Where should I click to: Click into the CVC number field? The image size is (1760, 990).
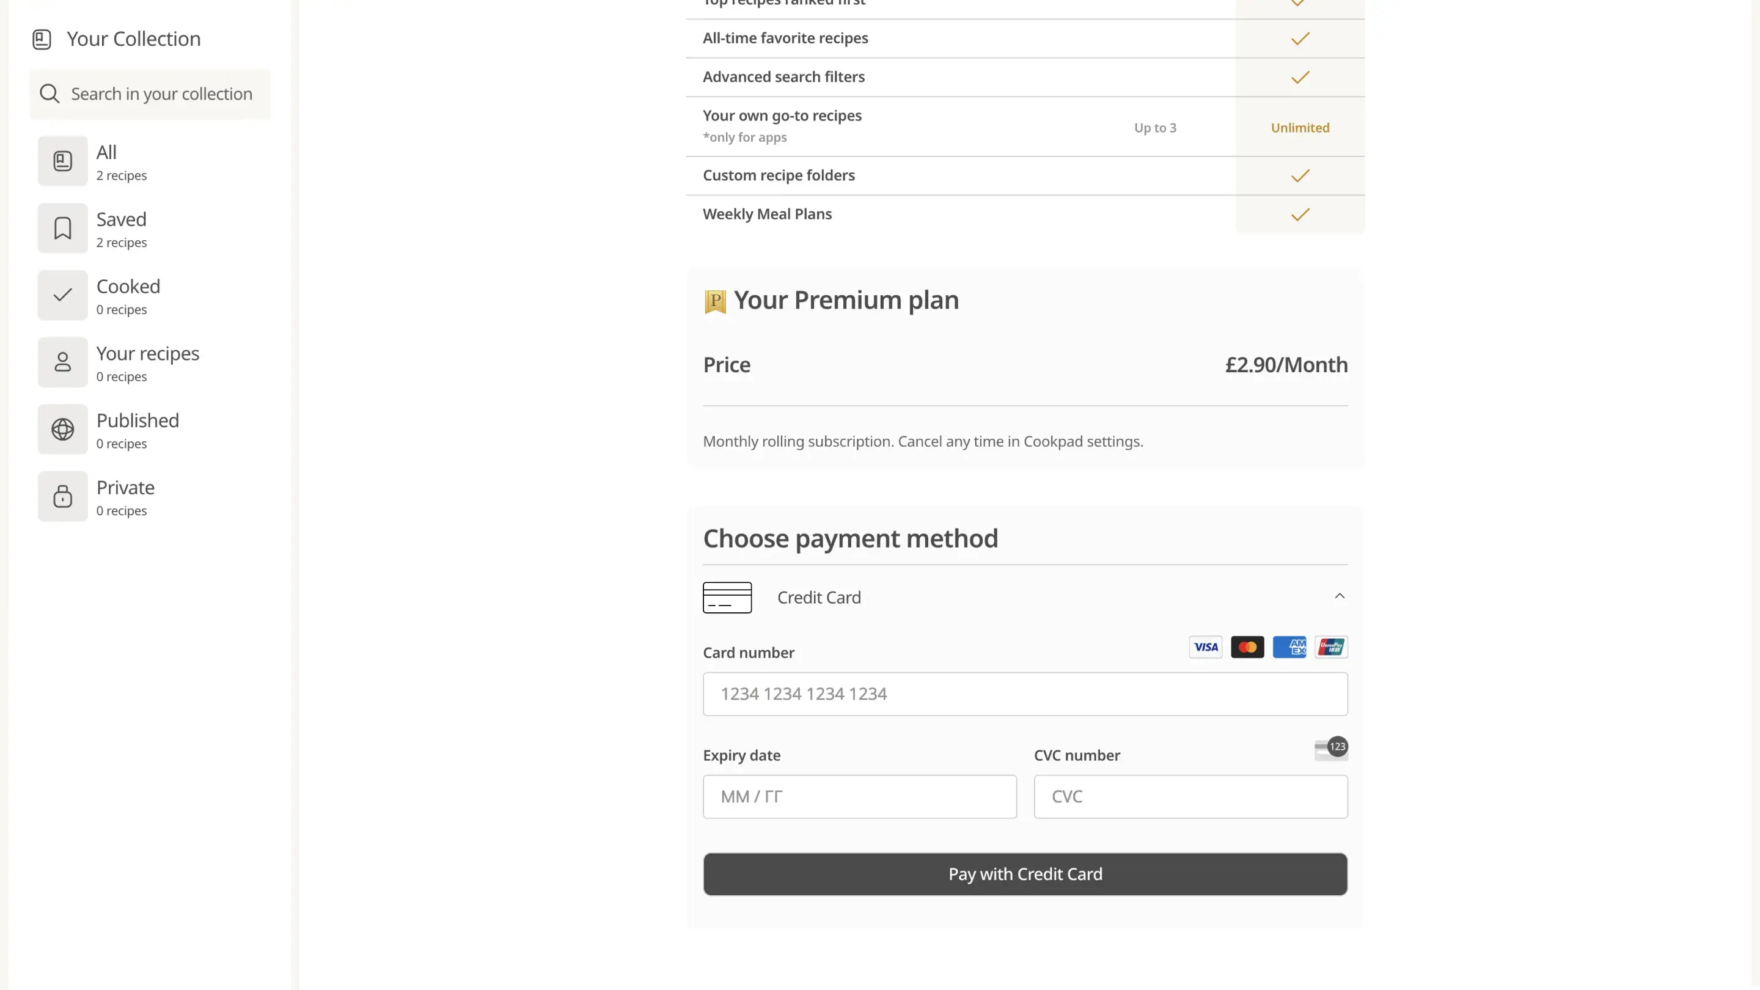[x=1190, y=797]
